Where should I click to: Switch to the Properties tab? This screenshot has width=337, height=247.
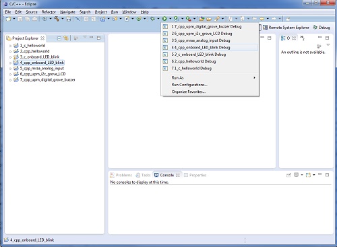[195, 175]
